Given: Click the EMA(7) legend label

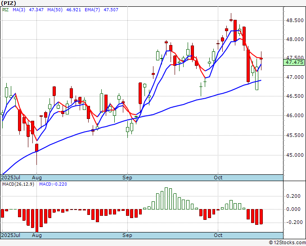Looking at the screenshot, I should (x=92, y=10).
